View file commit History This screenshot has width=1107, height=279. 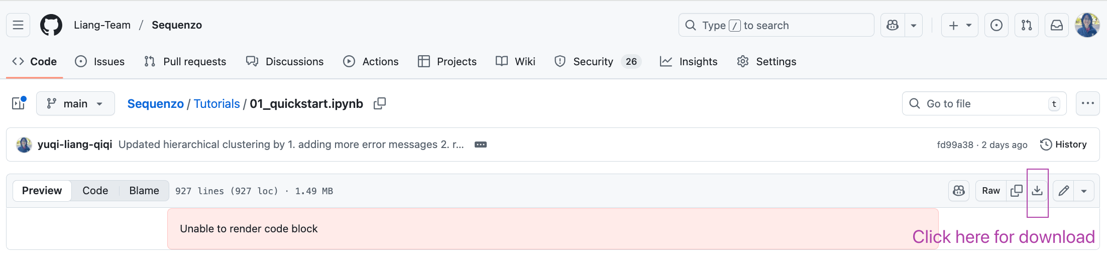(1063, 145)
